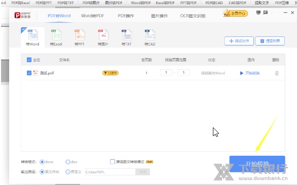Click the 转换页面范围 column header
Screen dimensions: 297x185
pyautogui.click(x=175, y=60)
